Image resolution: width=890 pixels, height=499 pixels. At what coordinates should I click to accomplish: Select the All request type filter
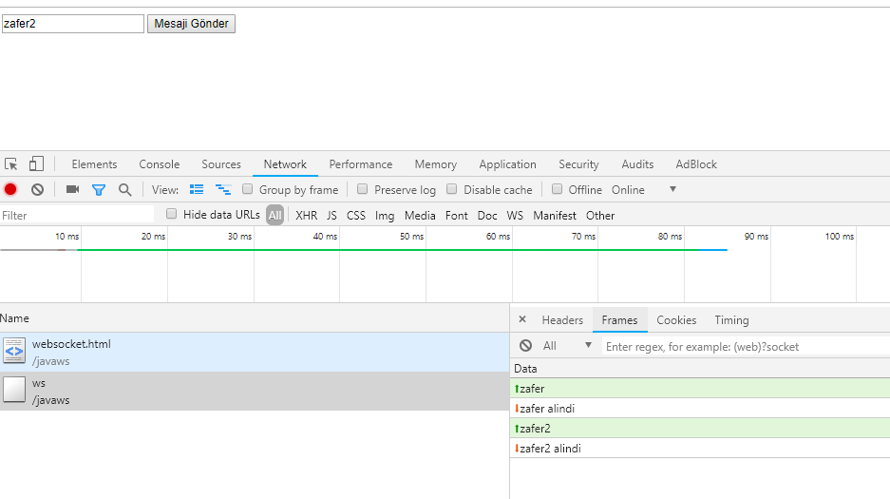[x=275, y=215]
